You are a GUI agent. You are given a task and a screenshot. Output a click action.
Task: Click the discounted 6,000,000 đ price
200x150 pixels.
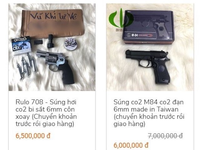[131, 145]
